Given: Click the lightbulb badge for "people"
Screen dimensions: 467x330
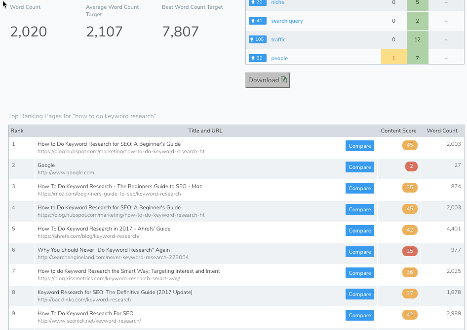Looking at the screenshot, I should click(x=258, y=58).
